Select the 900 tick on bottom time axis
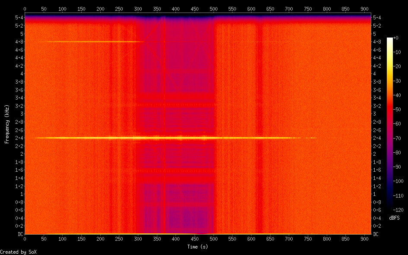408x255 pixels. pos(365,239)
